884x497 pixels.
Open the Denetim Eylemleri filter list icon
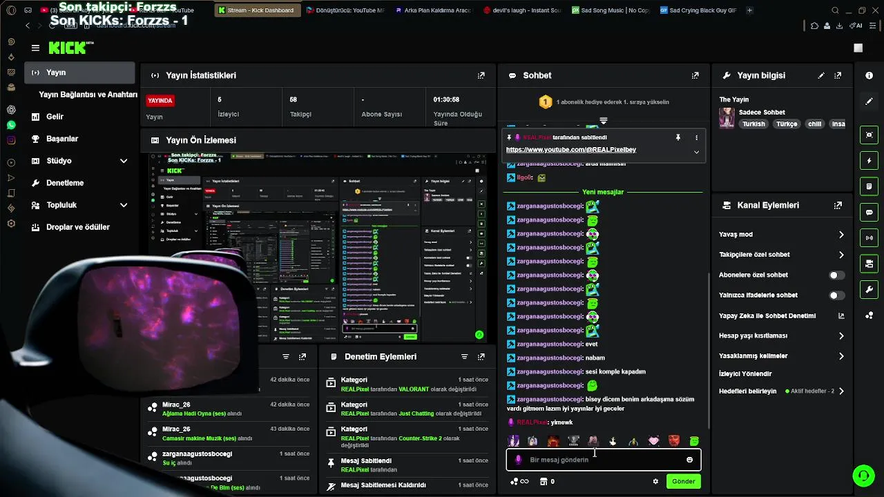pos(464,357)
